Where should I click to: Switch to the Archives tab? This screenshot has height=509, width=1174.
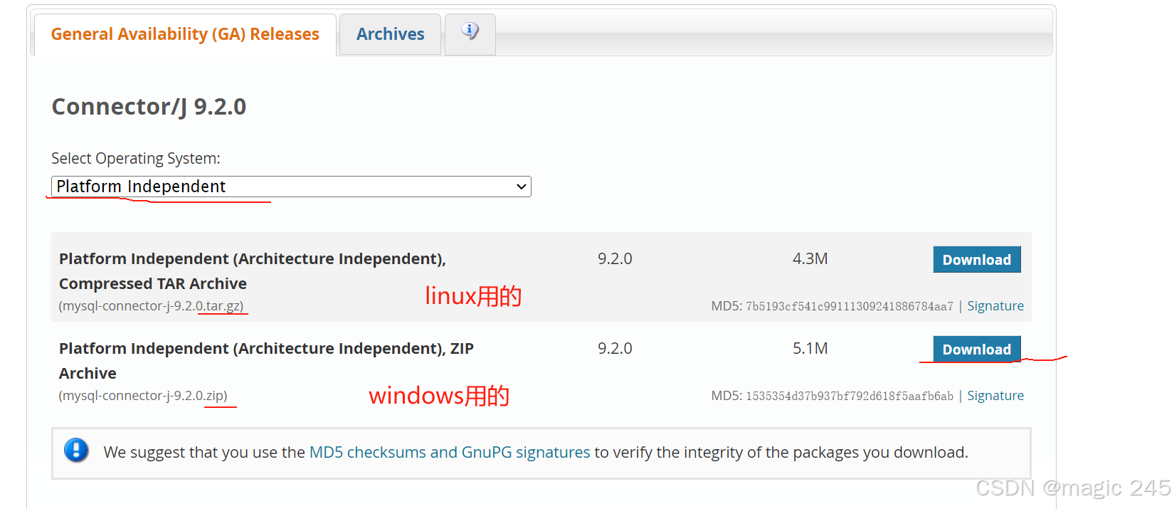[390, 34]
